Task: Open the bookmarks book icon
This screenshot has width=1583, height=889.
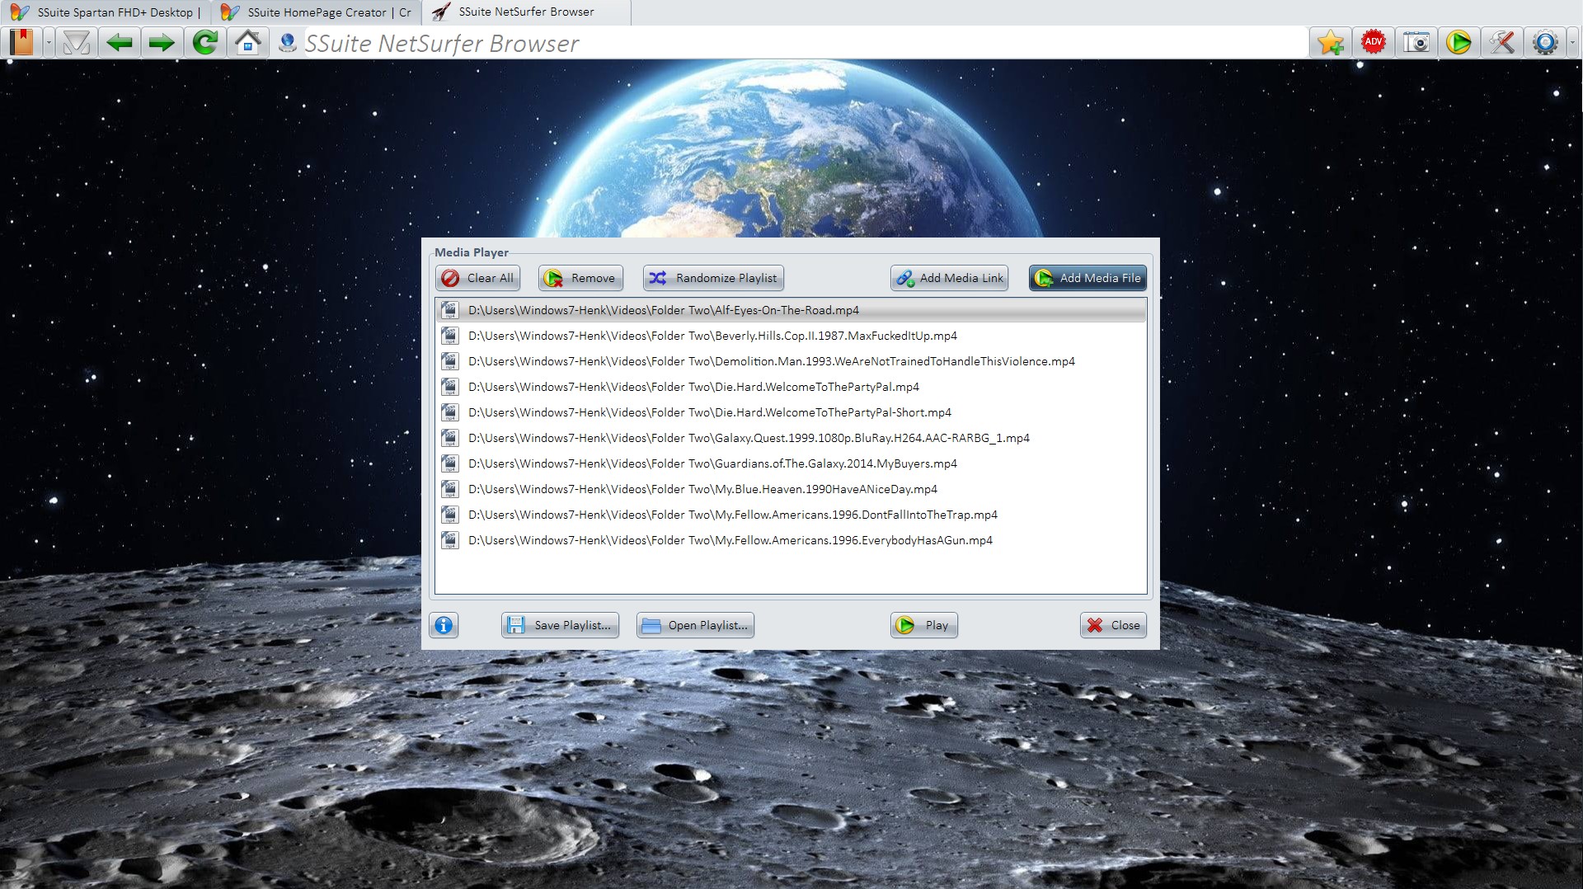Action: tap(21, 42)
